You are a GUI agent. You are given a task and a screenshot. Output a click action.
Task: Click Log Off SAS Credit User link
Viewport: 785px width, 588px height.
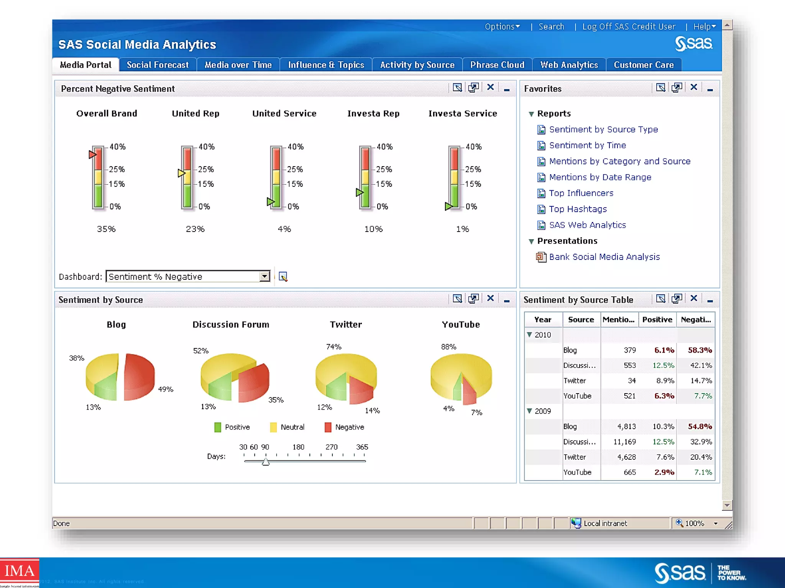[629, 26]
